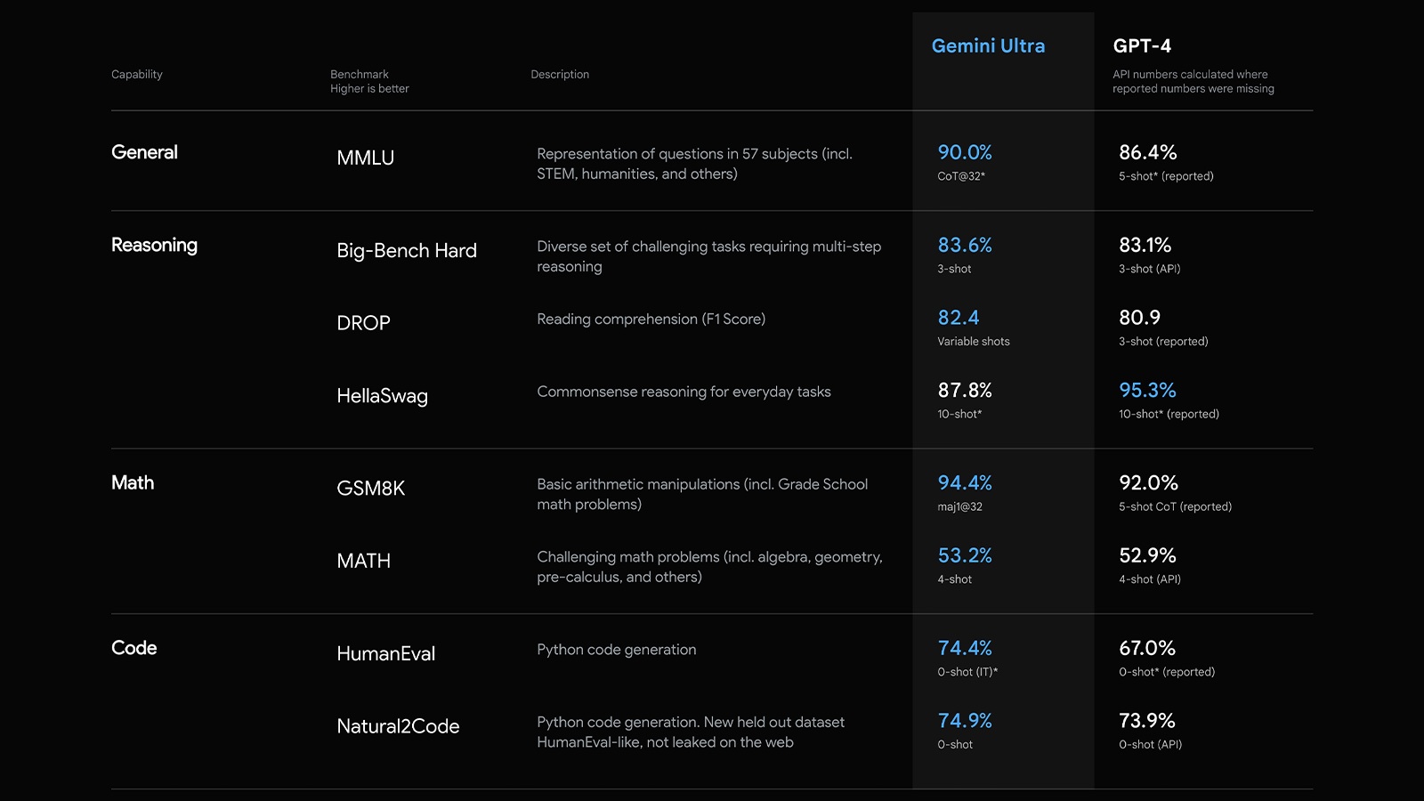
Task: Click the 'Python code generation' description text
Action: pyautogui.click(x=616, y=650)
